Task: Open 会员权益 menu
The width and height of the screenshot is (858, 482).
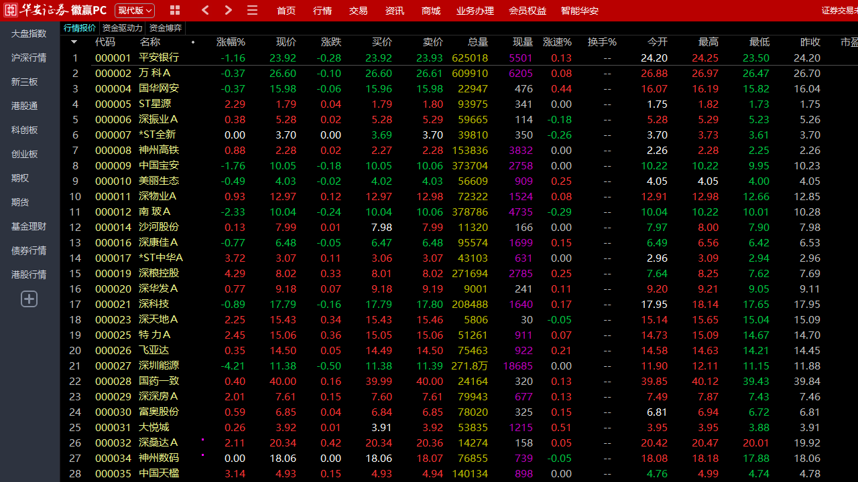Action: click(x=528, y=11)
